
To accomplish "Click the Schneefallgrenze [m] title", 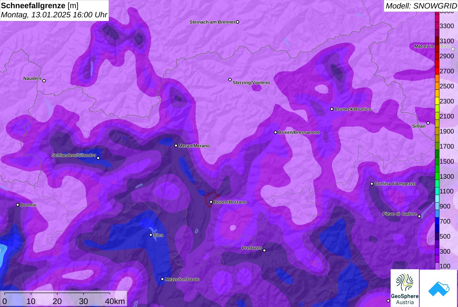I will 40,6.
